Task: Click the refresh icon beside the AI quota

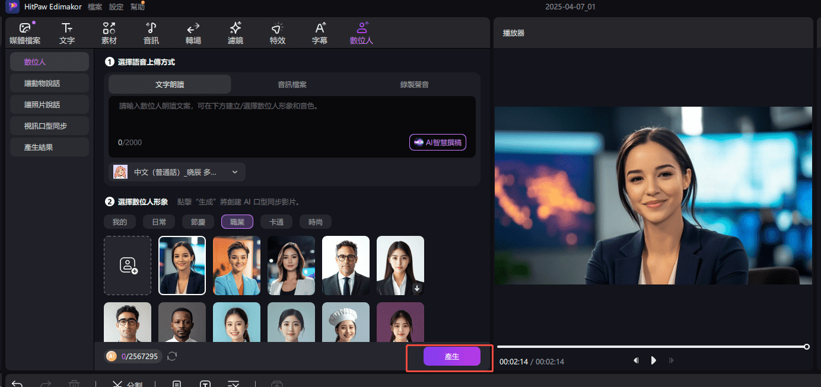Action: tap(172, 356)
